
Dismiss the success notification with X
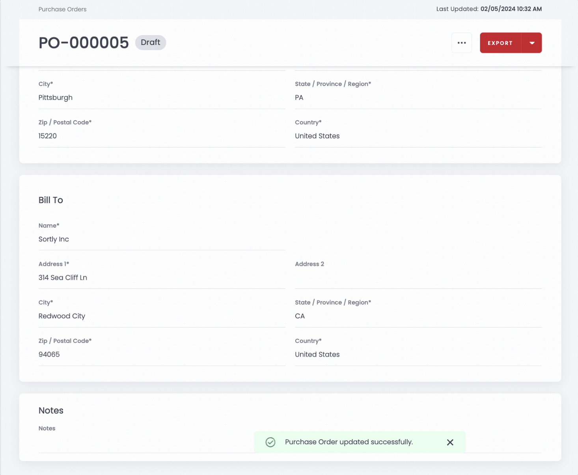tap(450, 442)
